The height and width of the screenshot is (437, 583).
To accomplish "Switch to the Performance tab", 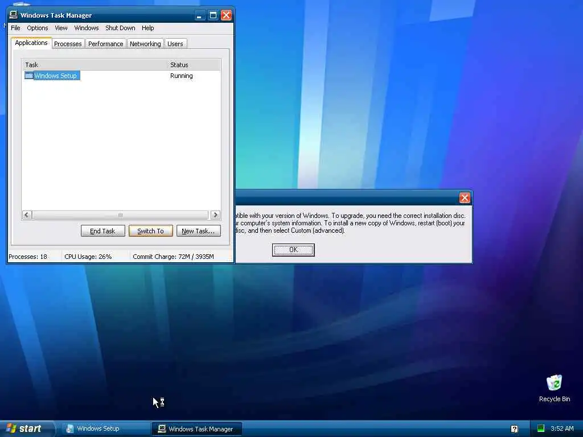I will click(x=105, y=44).
